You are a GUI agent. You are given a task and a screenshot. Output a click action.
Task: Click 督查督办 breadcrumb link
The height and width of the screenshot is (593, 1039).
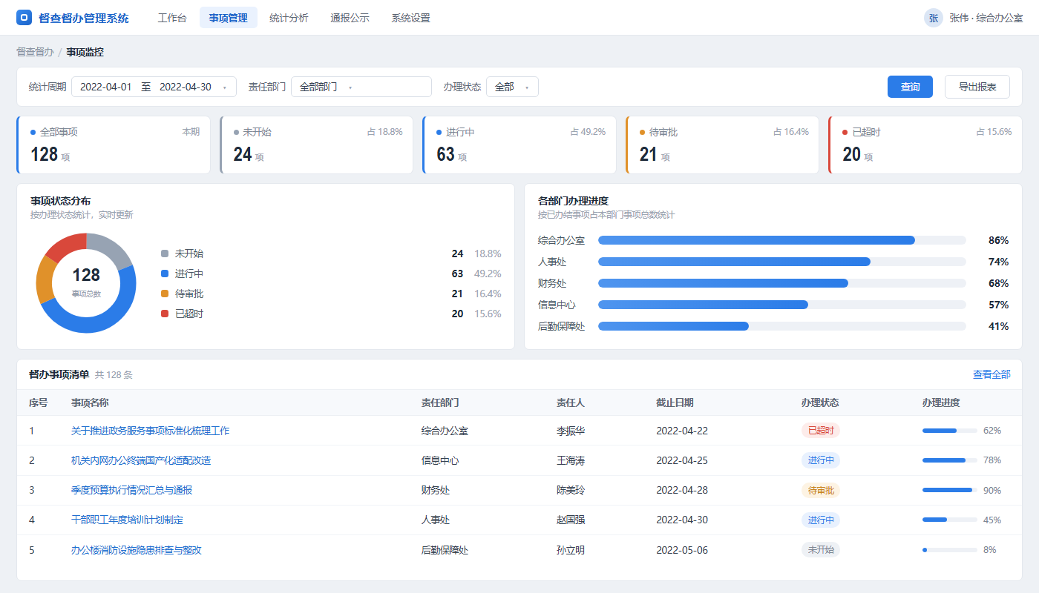pos(35,52)
